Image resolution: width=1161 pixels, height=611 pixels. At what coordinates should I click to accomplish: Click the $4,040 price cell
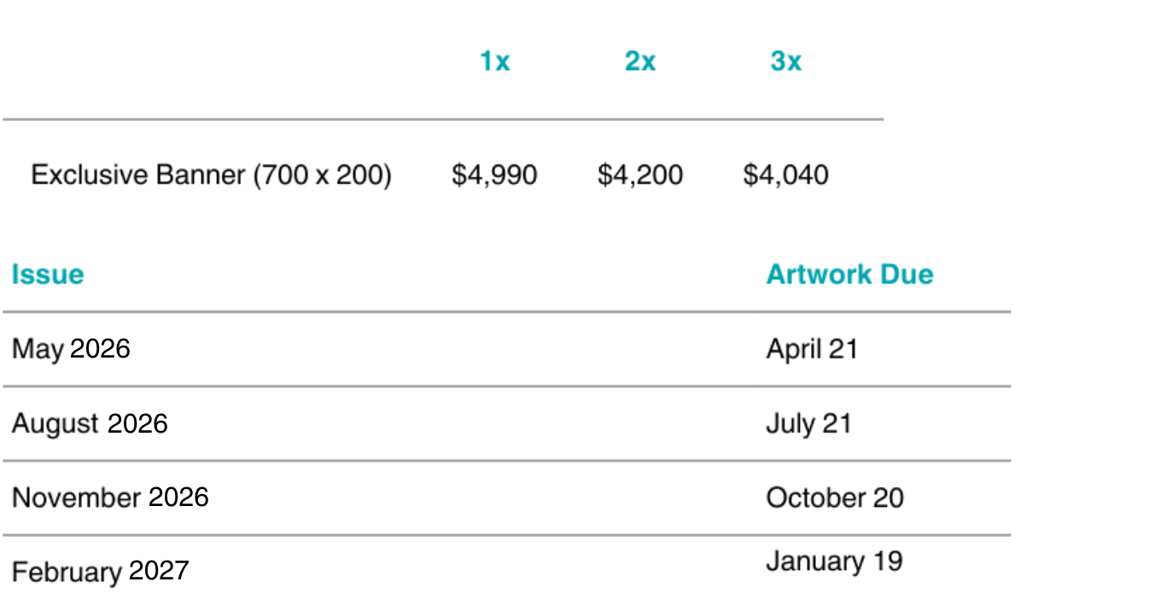coord(785,175)
